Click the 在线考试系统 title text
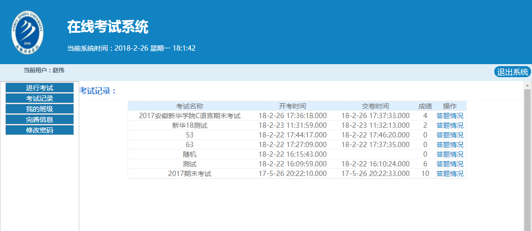 (108, 27)
